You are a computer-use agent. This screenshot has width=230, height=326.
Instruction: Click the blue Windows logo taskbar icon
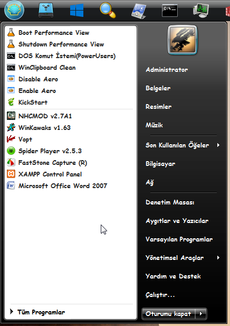77,11
